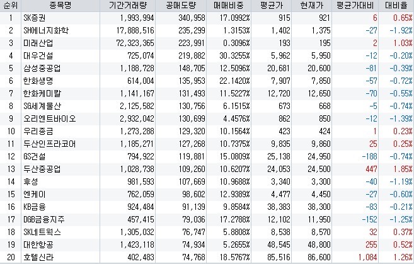Select the SK증권 row

[x=207, y=18]
